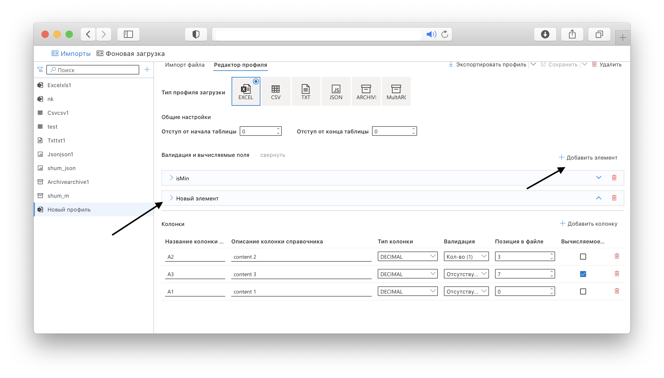This screenshot has height=378, width=664.
Task: Choose the TXT profile type icon
Action: tap(306, 91)
